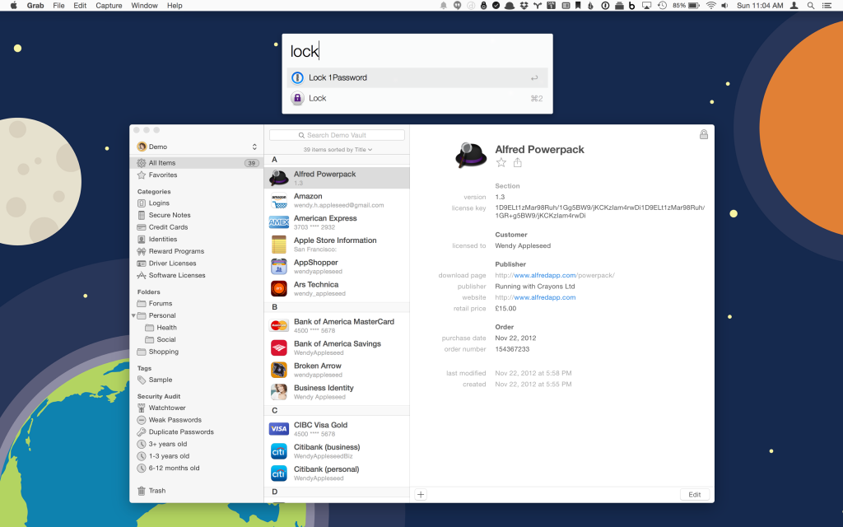
Task: Open the sort by Title dropdown
Action: pyautogui.click(x=338, y=150)
